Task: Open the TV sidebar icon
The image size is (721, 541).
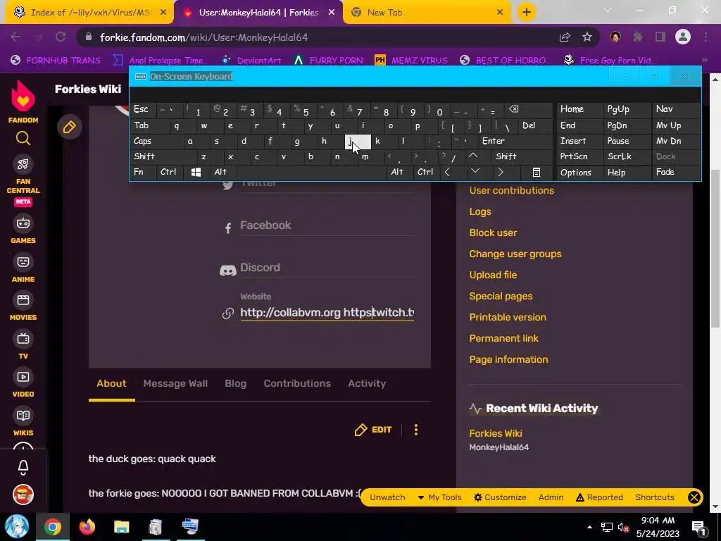Action: pos(23,339)
